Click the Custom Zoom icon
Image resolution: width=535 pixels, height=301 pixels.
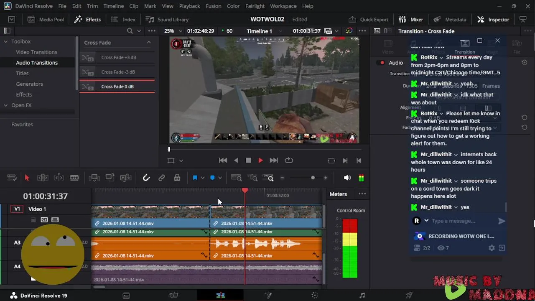268,178
